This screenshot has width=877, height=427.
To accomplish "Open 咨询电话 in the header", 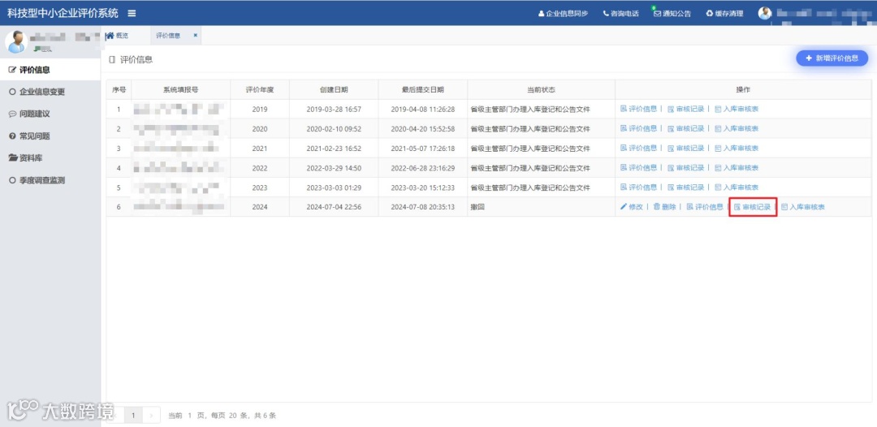I will click(621, 14).
